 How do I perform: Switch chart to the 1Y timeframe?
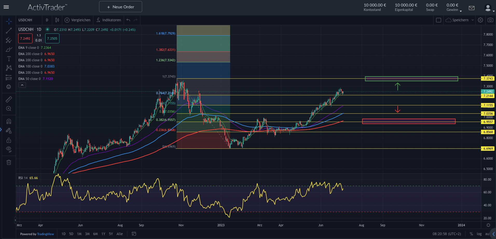point(103,234)
